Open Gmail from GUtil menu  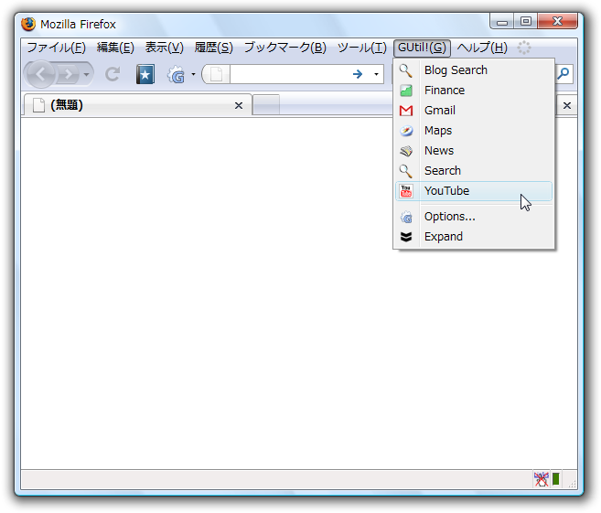474,111
